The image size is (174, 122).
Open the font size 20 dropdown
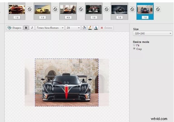[73, 28]
